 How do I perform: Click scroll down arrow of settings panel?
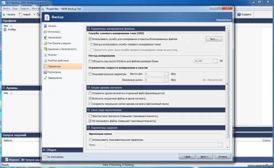227,148
